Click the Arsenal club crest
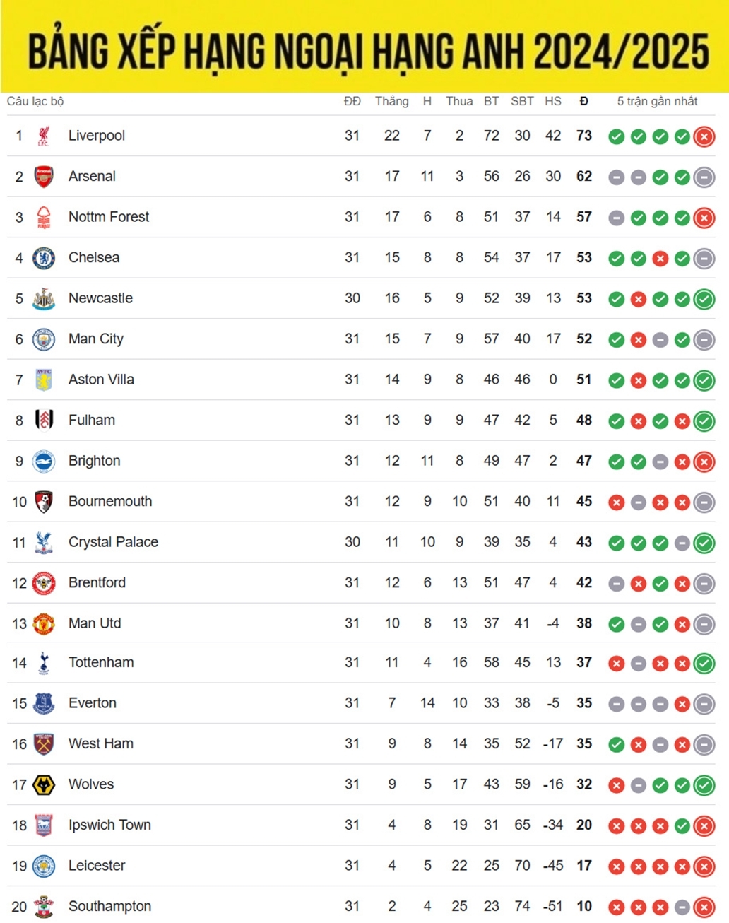This screenshot has height=923, width=729. point(44,176)
